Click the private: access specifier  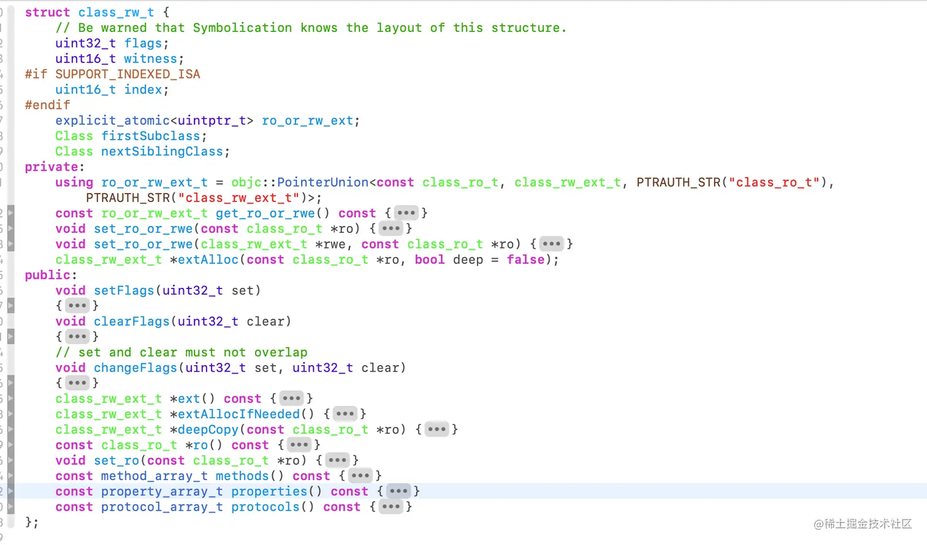click(x=55, y=167)
